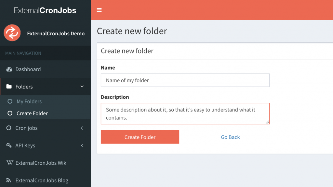Collapse the Folders menu chevron
Viewport: 333px width, 187px height.
[x=82, y=87]
